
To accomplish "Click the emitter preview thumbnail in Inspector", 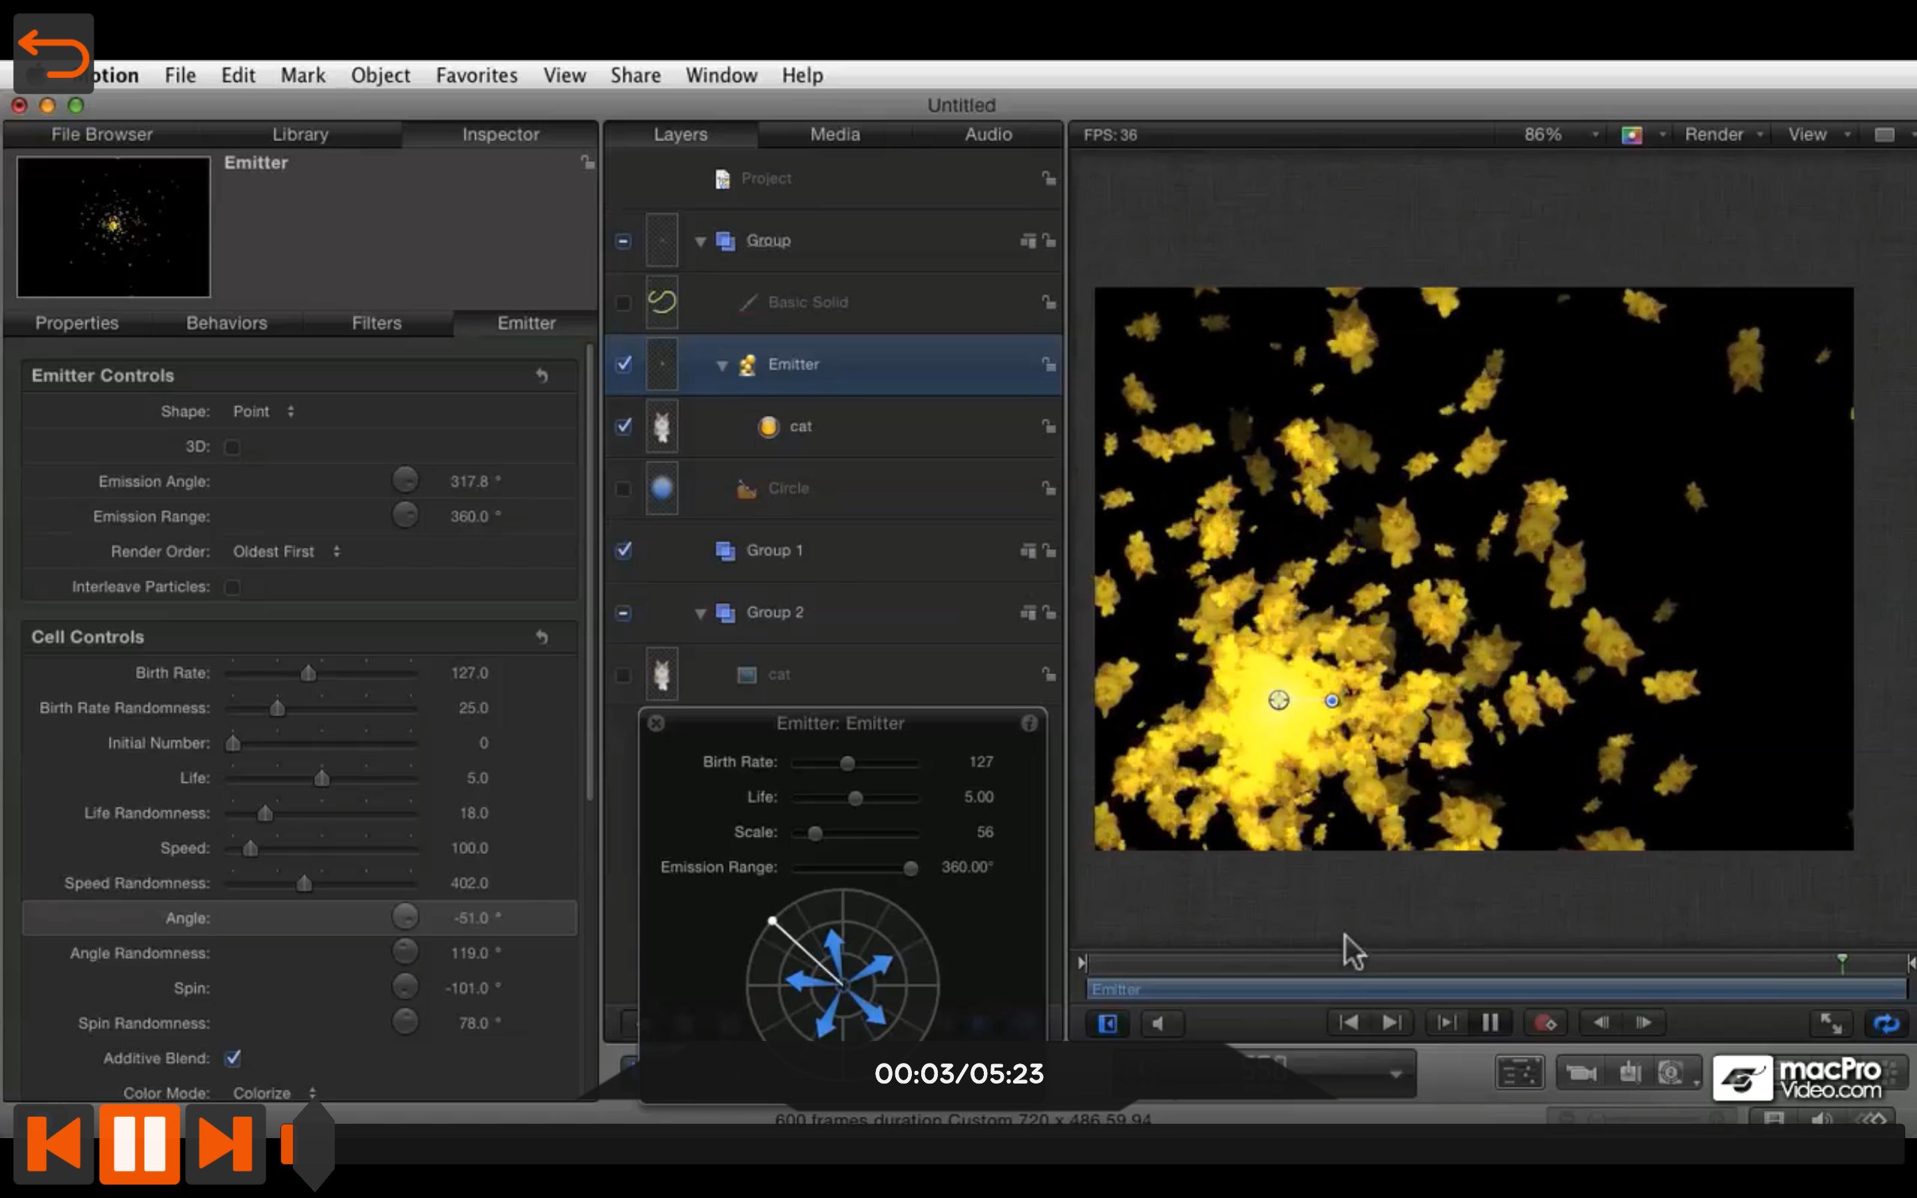I will point(114,226).
